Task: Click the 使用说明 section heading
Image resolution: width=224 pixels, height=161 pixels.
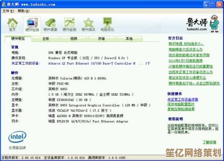Action: pos(176,119)
